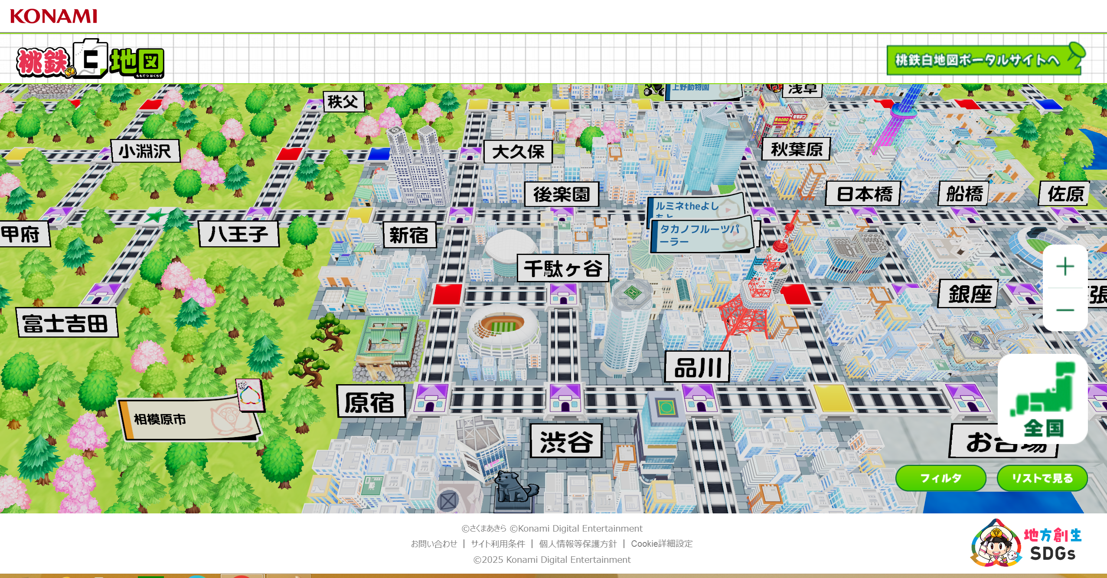The image size is (1107, 578).
Task: Select the 渋谷 station label
Action: tap(566, 441)
